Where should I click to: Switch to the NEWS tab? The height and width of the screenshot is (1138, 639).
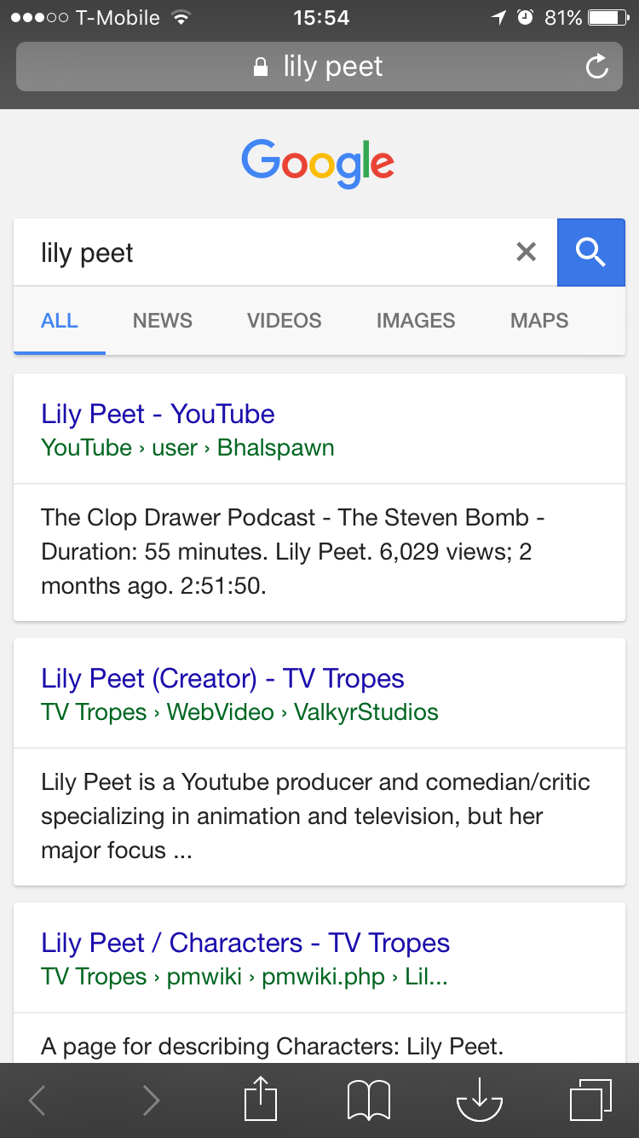(162, 320)
